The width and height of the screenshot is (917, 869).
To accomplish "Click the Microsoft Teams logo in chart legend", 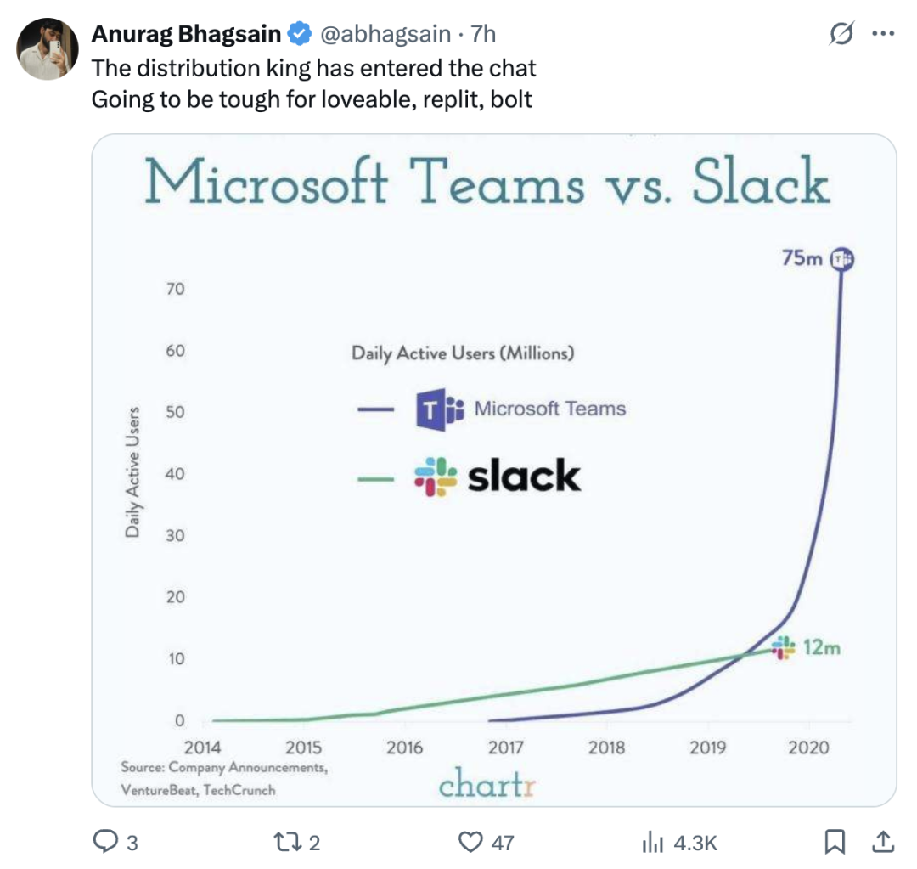I will pos(439,409).
